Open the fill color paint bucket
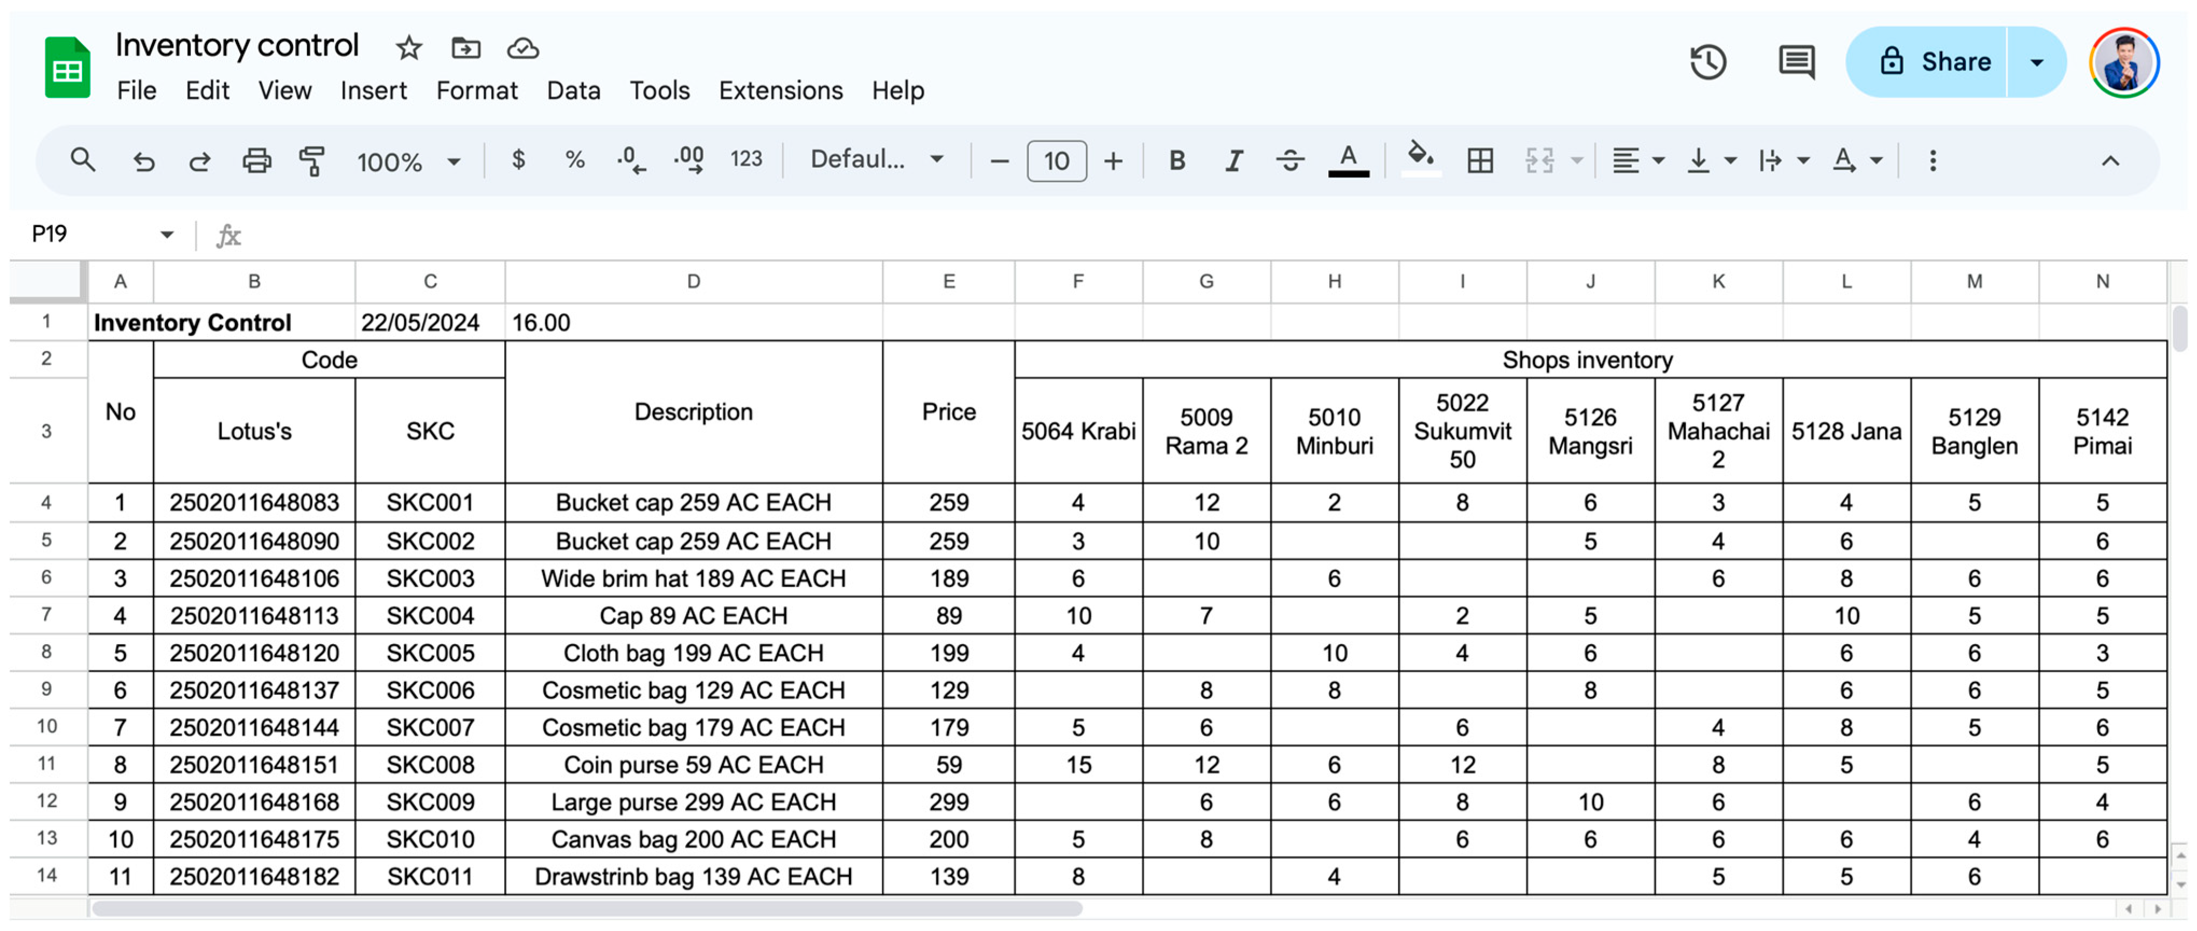This screenshot has width=2197, height=931. coord(1420,158)
